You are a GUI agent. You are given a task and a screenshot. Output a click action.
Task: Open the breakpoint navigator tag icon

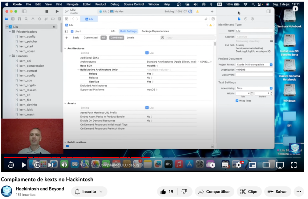click(53, 19)
